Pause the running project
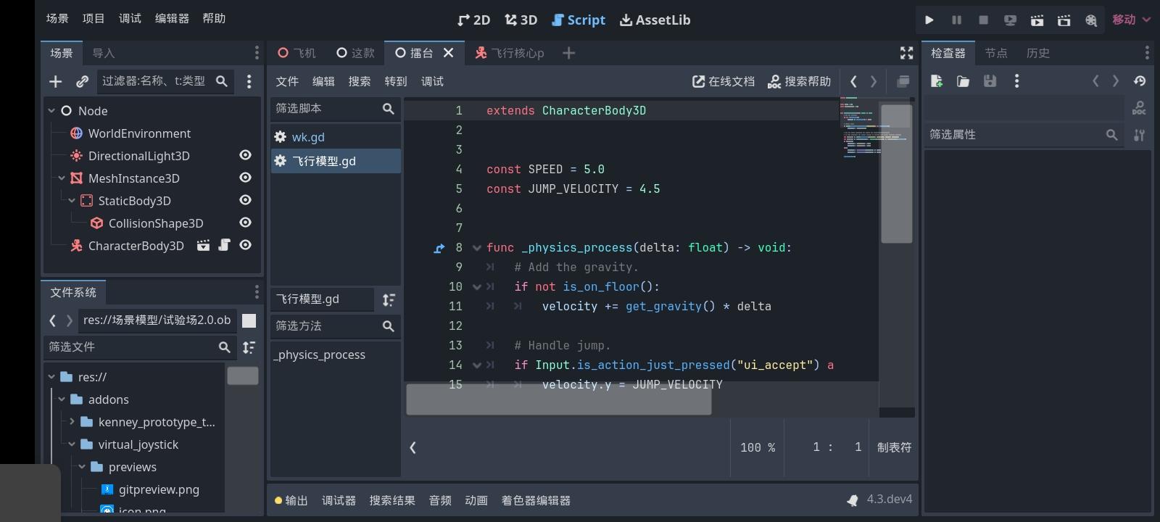This screenshot has height=522, width=1160. point(956,20)
